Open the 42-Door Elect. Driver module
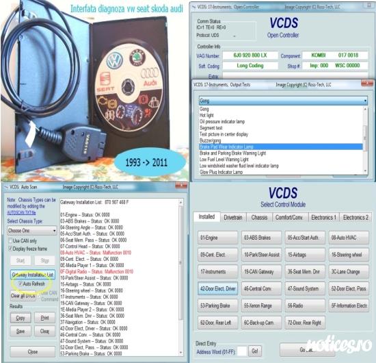The height and width of the screenshot is (363, 376). (217, 288)
